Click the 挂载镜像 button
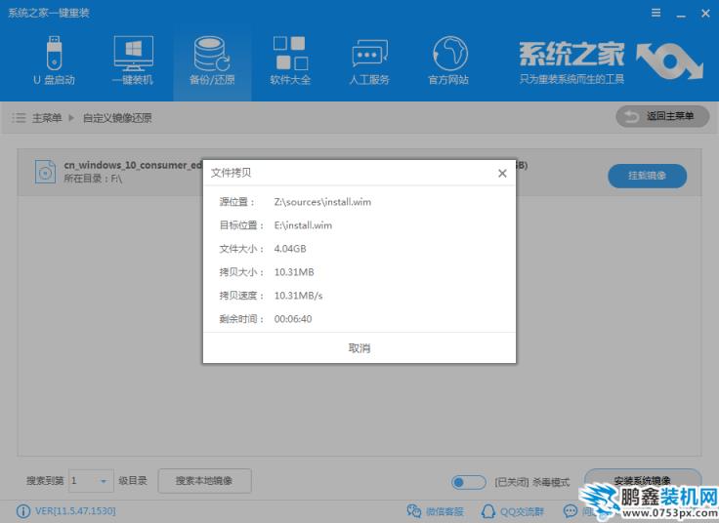 (x=647, y=176)
